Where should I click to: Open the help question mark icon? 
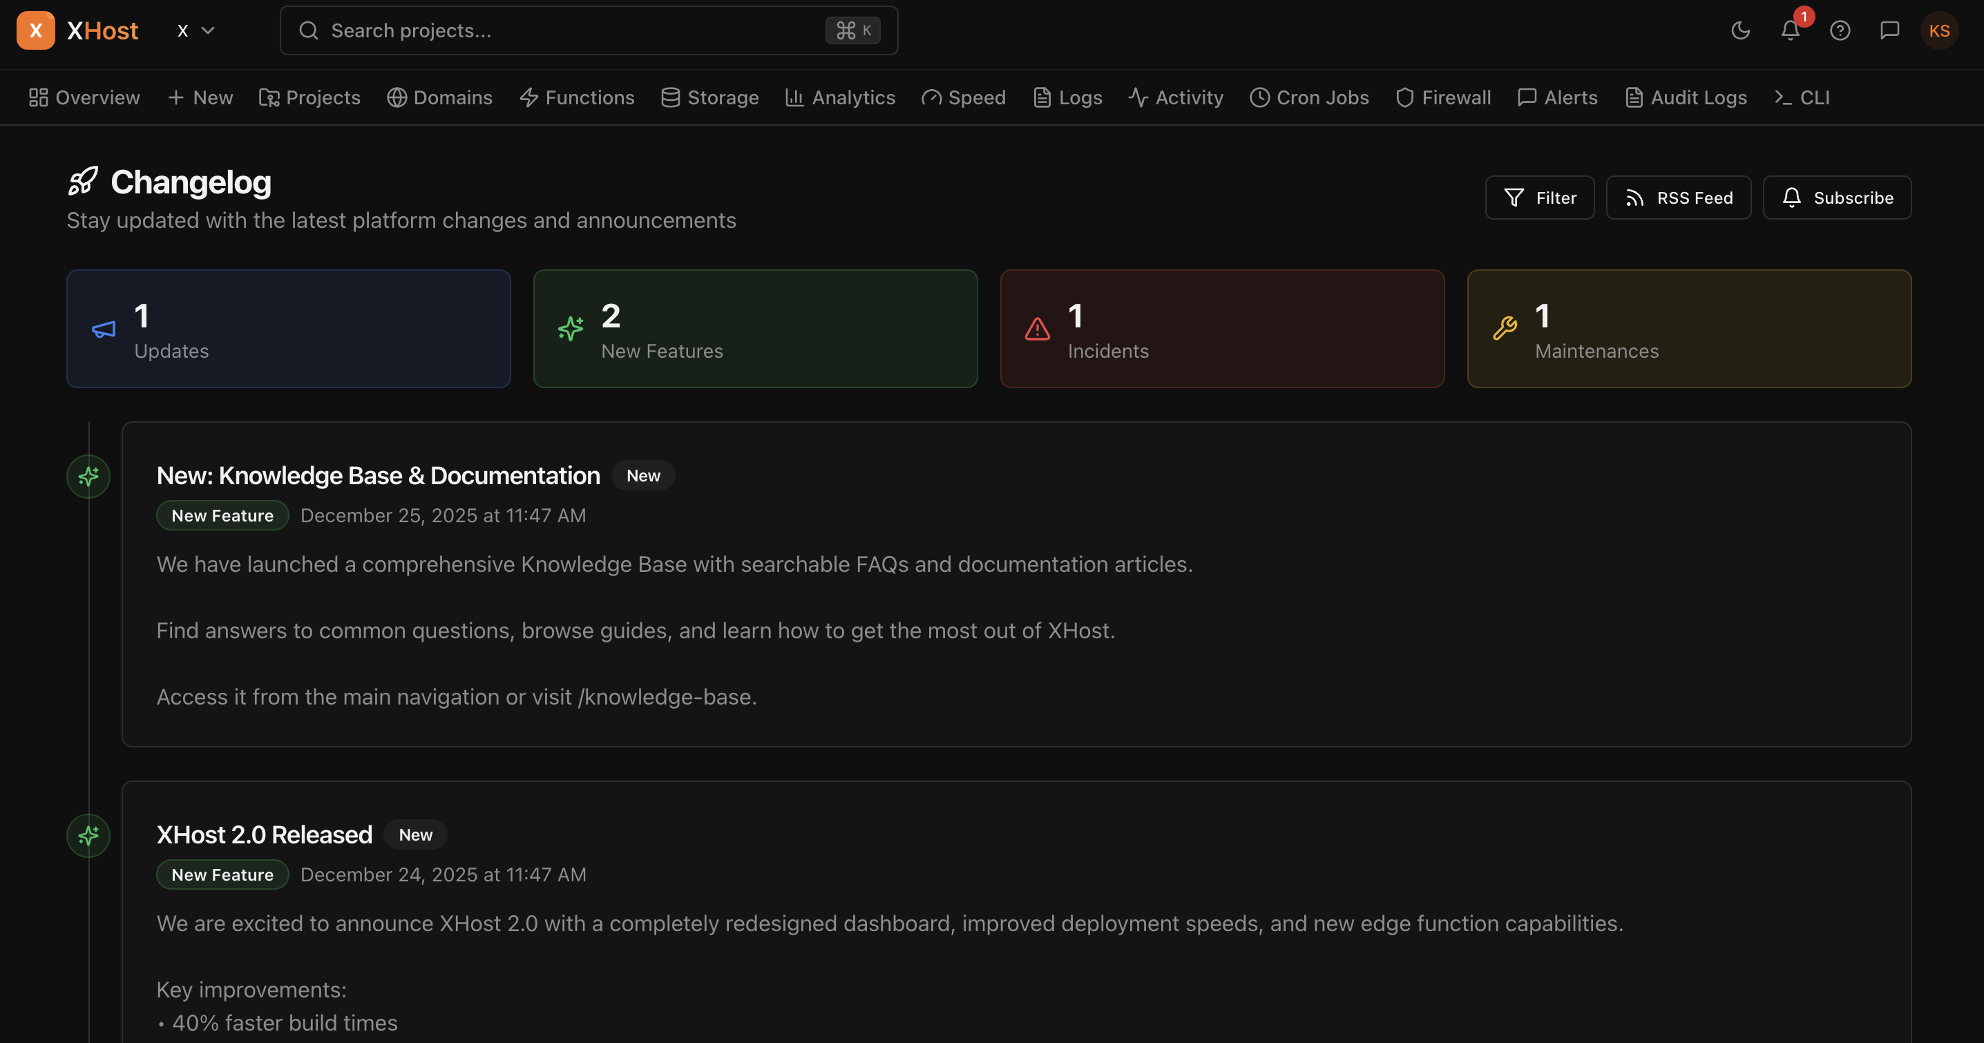tap(1840, 31)
